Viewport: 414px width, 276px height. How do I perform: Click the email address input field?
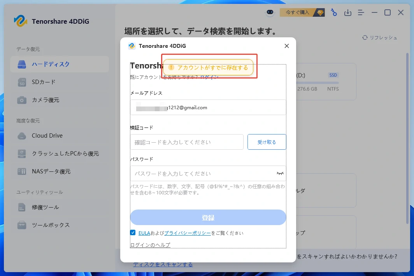(208, 107)
